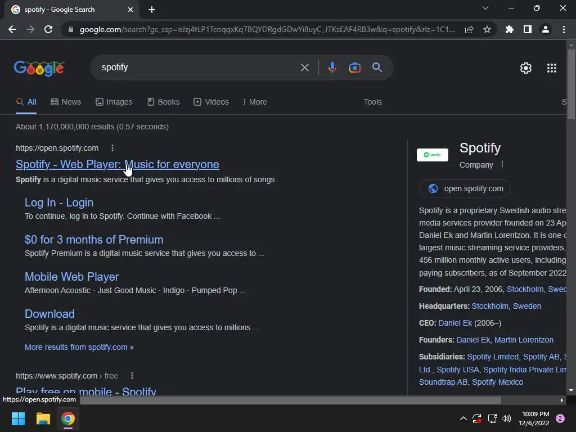This screenshot has width=576, height=432.
Task: Open Google apps grid
Action: click(552, 68)
